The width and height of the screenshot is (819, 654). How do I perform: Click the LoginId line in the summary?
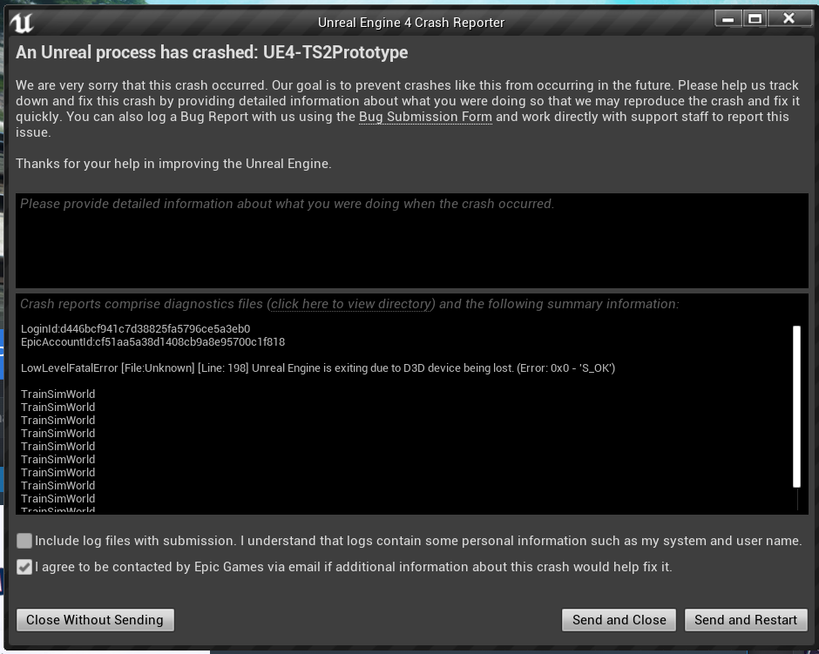tap(136, 329)
